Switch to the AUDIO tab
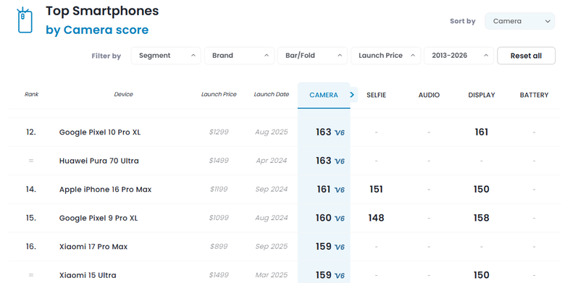 (429, 95)
